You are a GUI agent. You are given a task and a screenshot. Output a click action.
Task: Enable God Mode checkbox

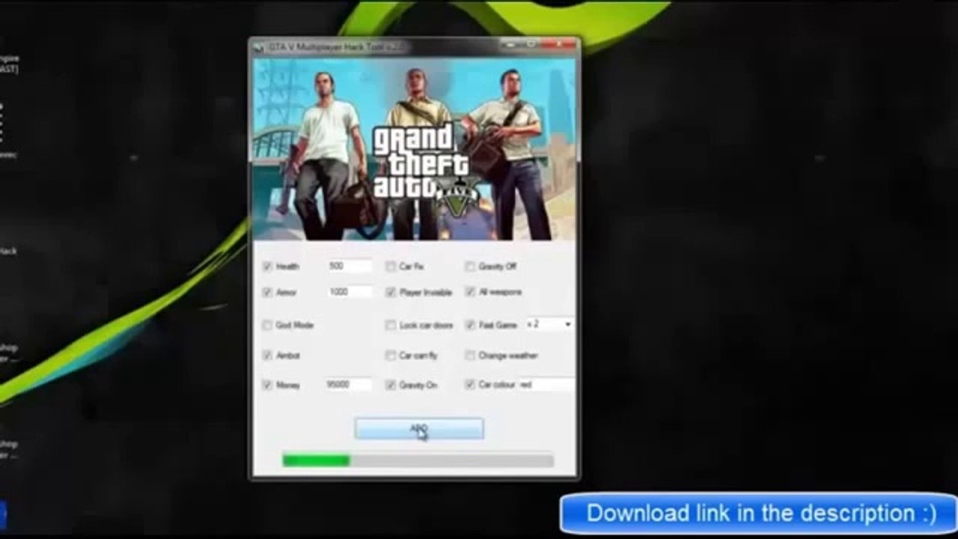[267, 325]
